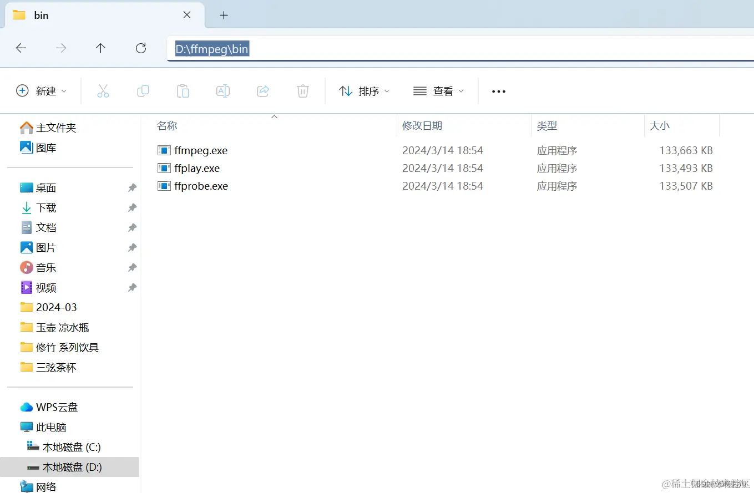This screenshot has height=493, width=754.
Task: Select 此电脑 in the sidebar
Action: (43, 428)
